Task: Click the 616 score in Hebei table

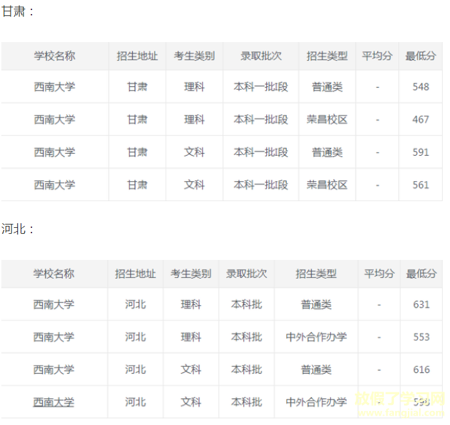Action: pyautogui.click(x=421, y=370)
